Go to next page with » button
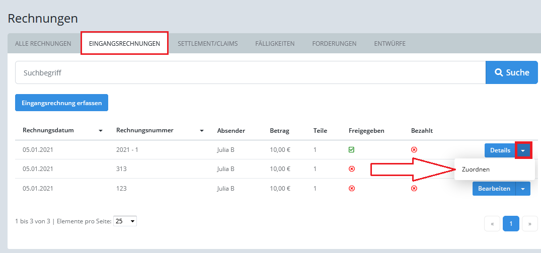The width and height of the screenshot is (541, 253). pyautogui.click(x=529, y=224)
